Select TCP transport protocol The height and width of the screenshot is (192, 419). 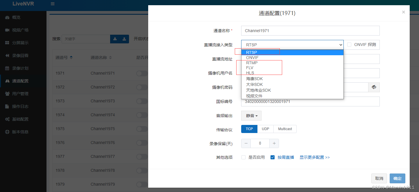(249, 129)
